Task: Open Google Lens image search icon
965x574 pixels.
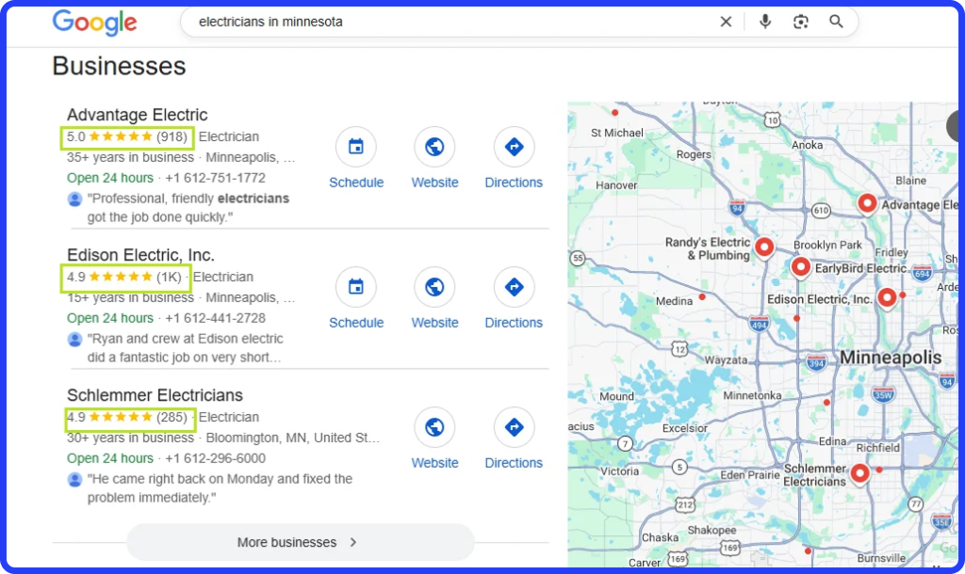Action: pos(800,22)
